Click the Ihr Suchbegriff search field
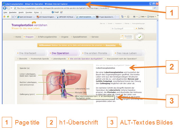The width and height of the screenshot is (187, 135). [122, 29]
